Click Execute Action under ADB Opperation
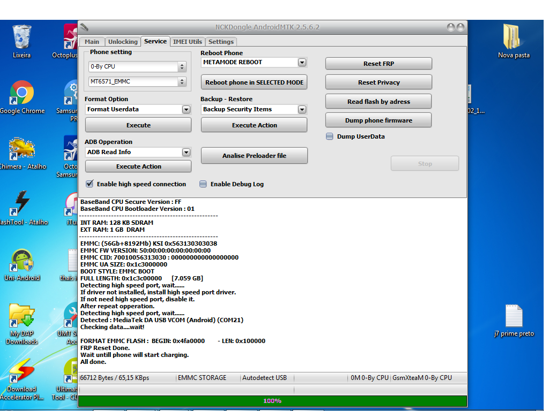 pos(138,166)
